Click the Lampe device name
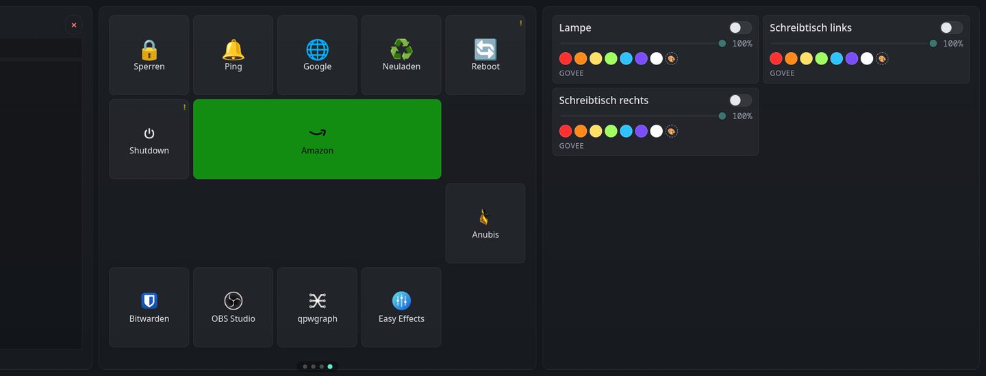The image size is (986, 376). pos(575,27)
